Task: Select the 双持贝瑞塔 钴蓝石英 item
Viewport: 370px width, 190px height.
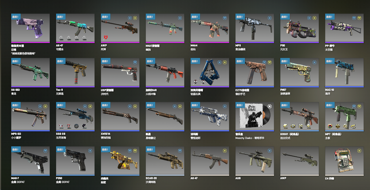Action: 210,72
